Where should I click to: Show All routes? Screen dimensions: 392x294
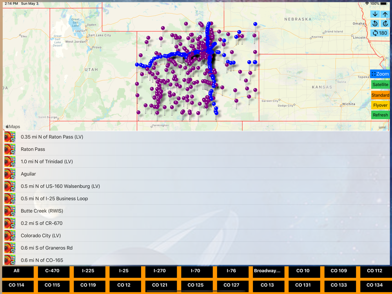coord(18,272)
